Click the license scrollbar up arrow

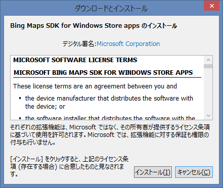(208, 60)
